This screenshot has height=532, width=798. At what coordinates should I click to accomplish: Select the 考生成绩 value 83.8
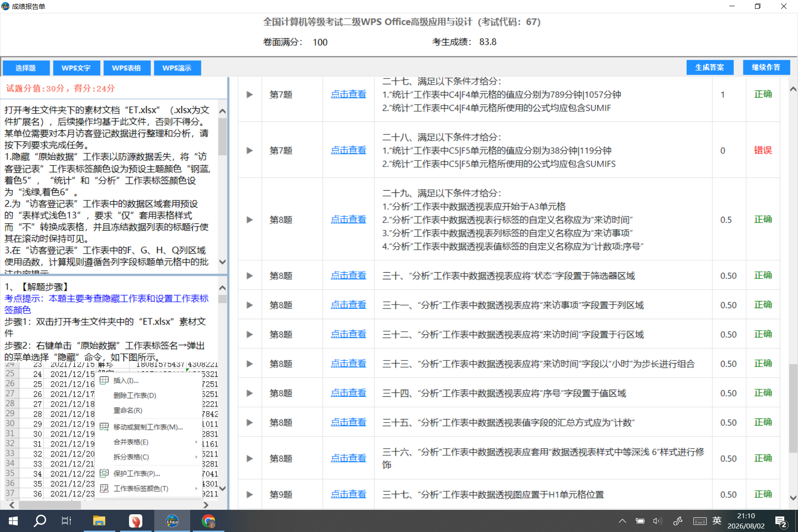pyautogui.click(x=488, y=42)
